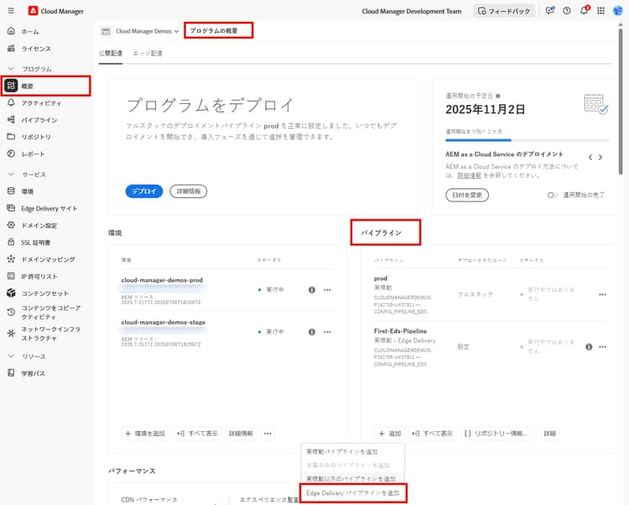The width and height of the screenshot is (629, 505).
Task: Go to the previous tip arrow
Action: coord(590,157)
